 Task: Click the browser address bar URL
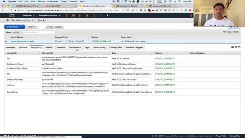(x=73, y=10)
